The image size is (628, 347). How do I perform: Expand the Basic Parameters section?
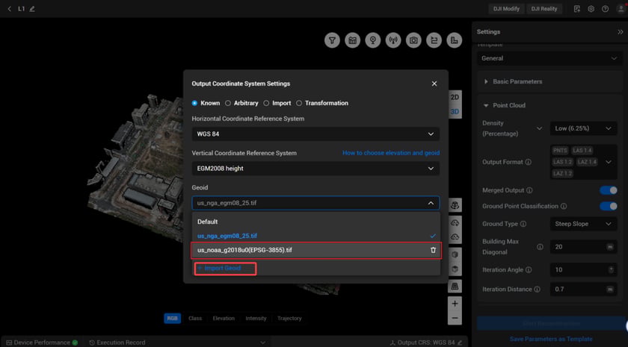pyautogui.click(x=549, y=81)
